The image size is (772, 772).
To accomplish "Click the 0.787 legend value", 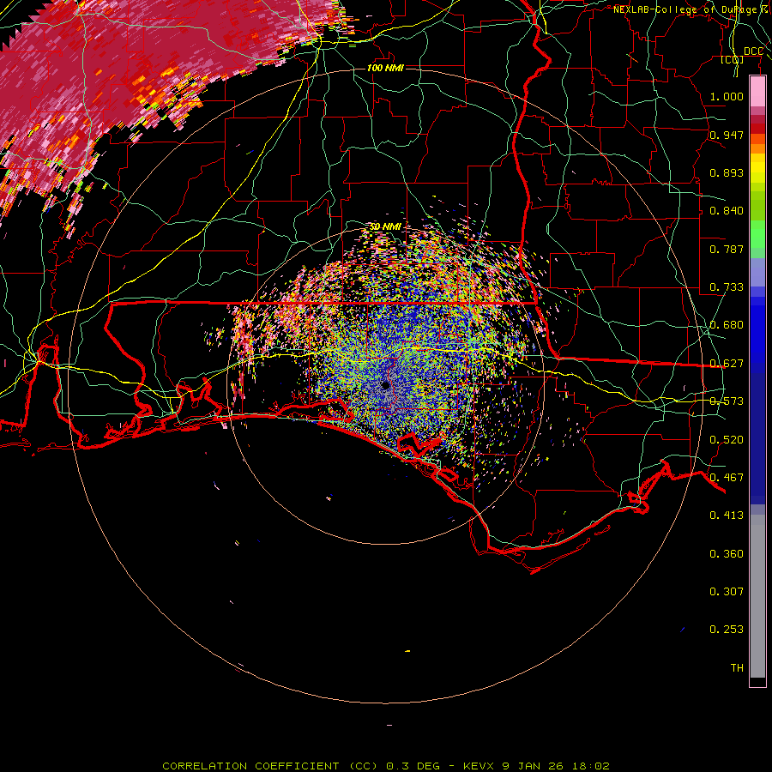I will (x=727, y=249).
